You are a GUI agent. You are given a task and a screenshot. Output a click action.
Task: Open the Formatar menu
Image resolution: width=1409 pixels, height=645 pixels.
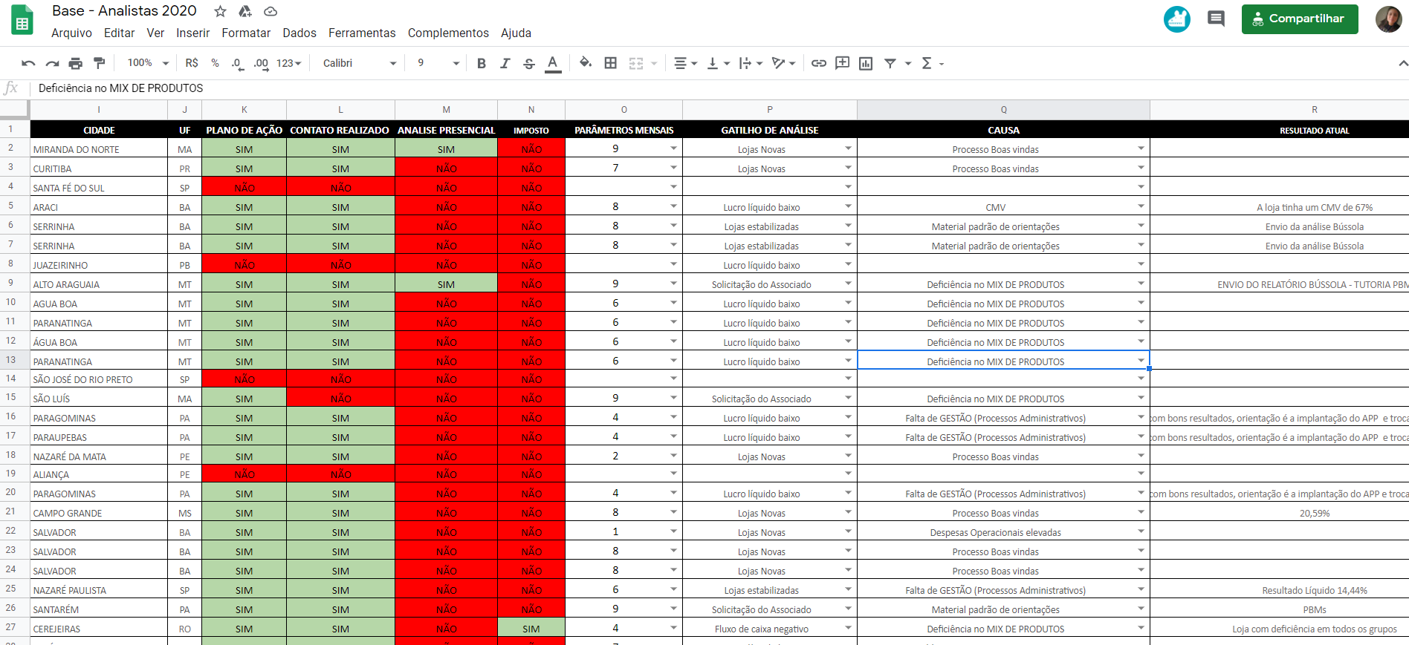[246, 33]
